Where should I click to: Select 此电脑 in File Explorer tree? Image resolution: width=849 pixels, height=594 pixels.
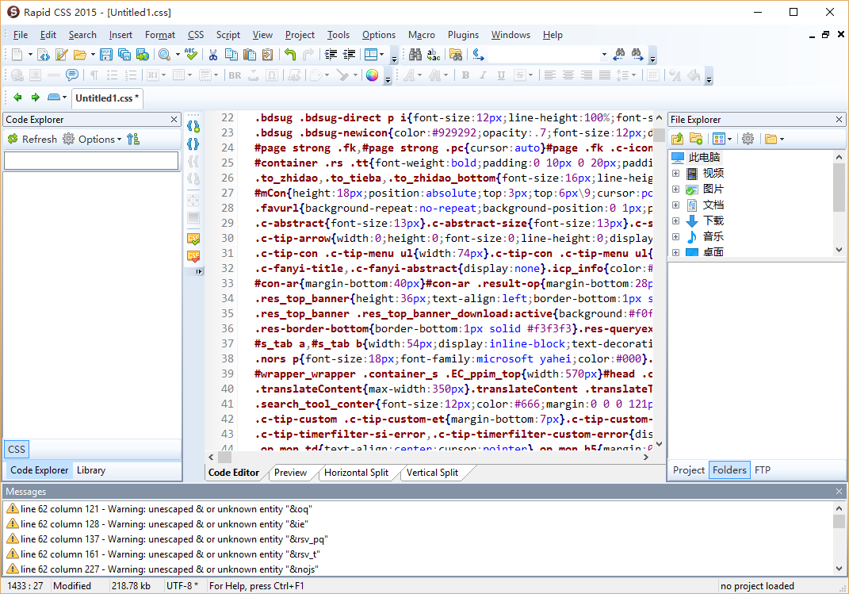(x=704, y=158)
